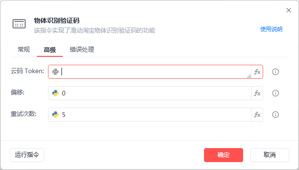Image resolution: width=299 pixels, height=170 pixels.
Task: Toggle Python mode icon in 重试次数 field
Action: click(x=55, y=115)
